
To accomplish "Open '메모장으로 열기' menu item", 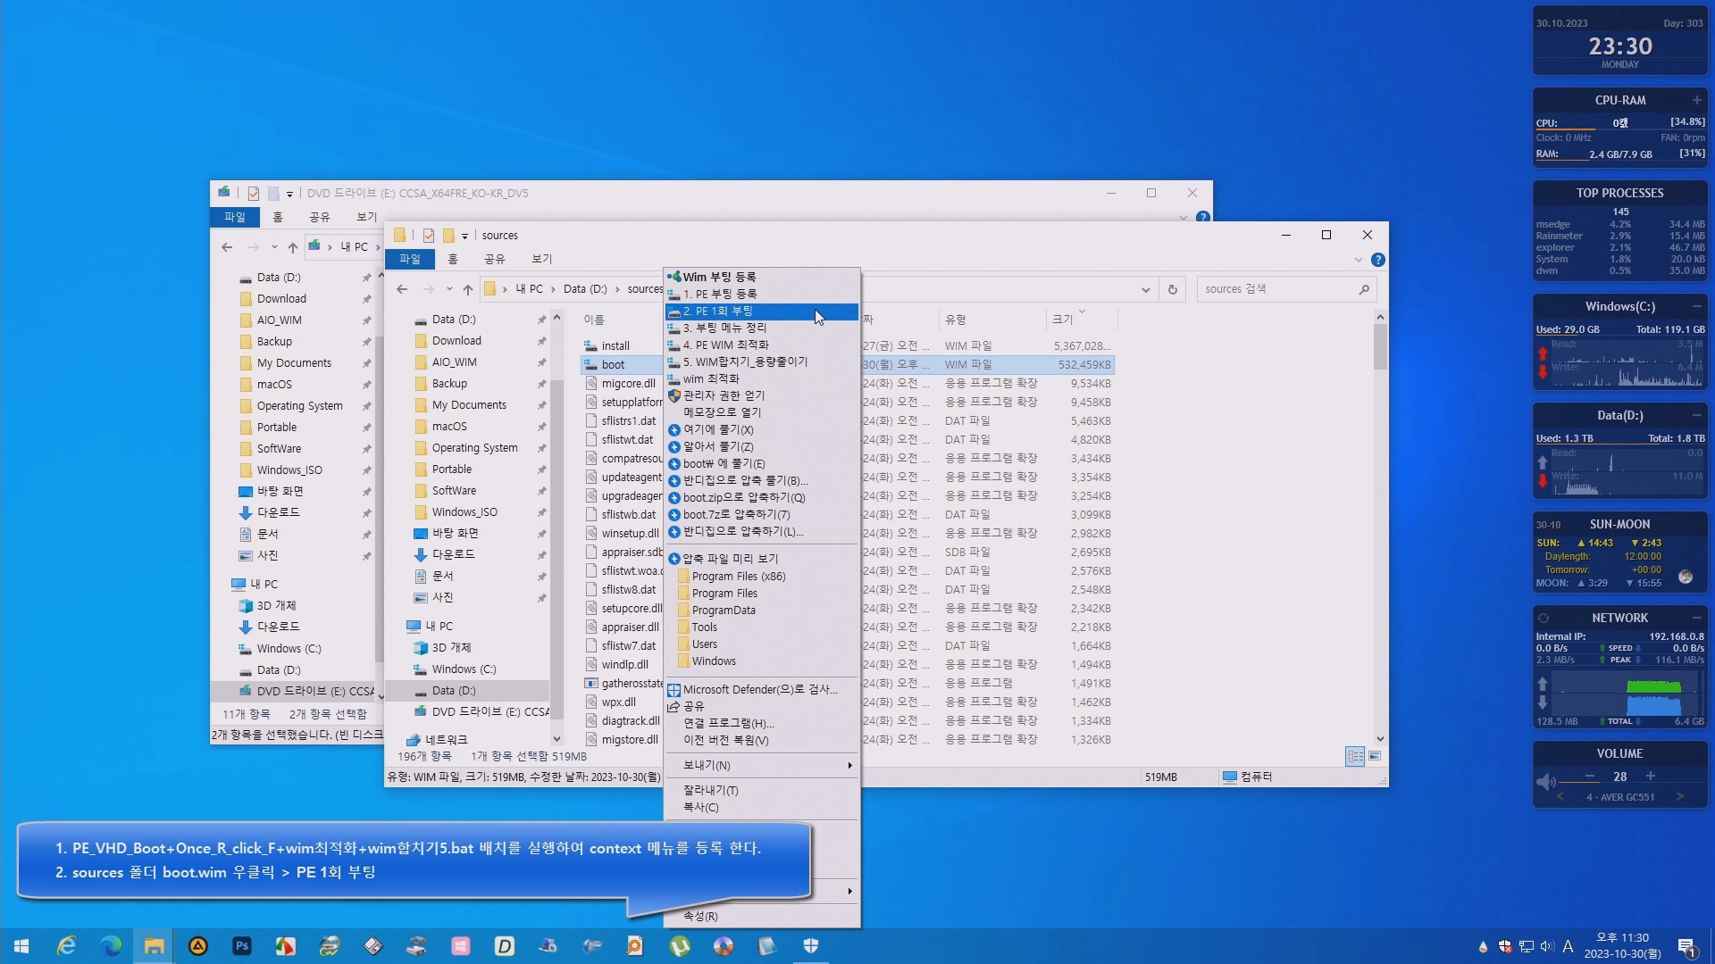I will point(761,412).
